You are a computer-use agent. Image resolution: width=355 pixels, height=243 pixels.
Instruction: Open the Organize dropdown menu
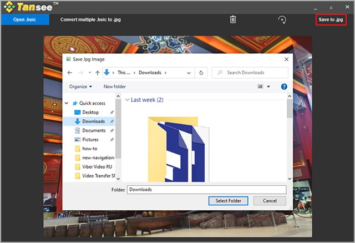[80, 87]
